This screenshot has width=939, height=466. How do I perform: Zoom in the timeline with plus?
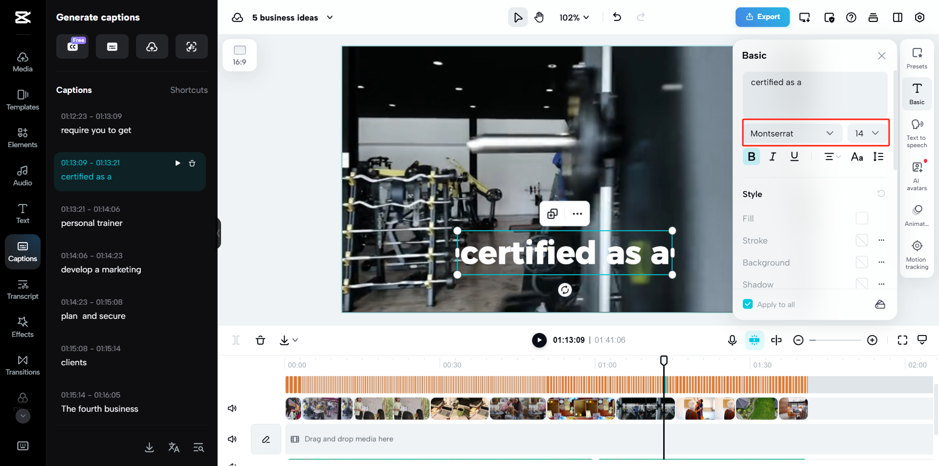point(872,340)
